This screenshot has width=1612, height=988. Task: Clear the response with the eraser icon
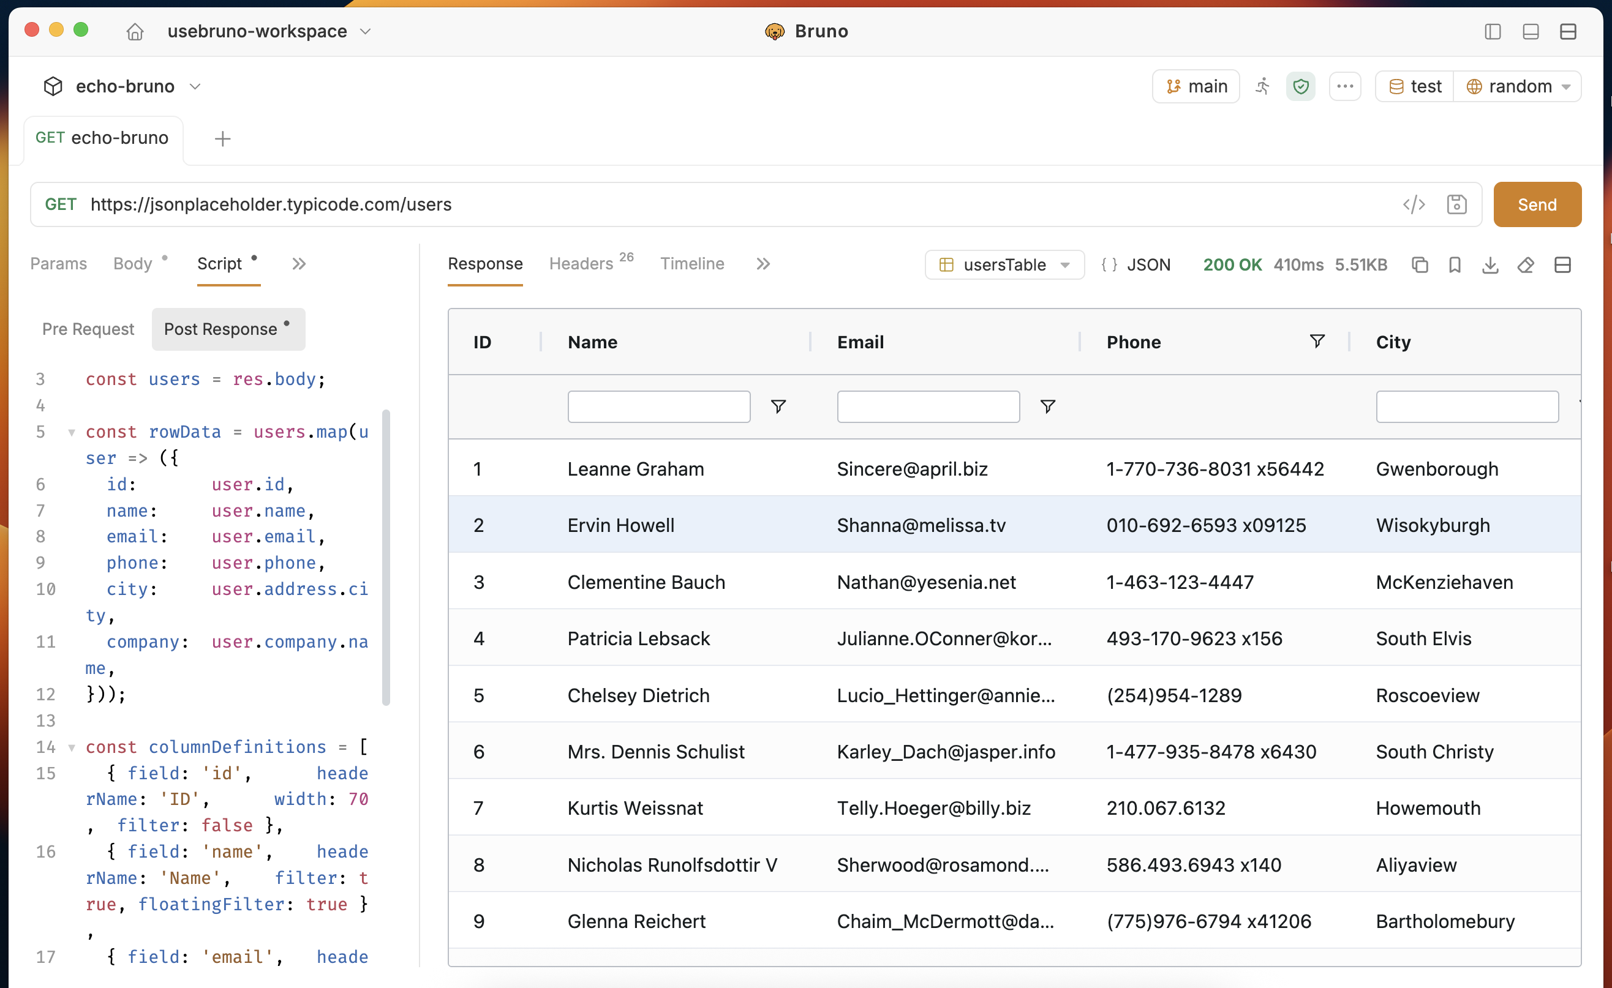[x=1526, y=265]
